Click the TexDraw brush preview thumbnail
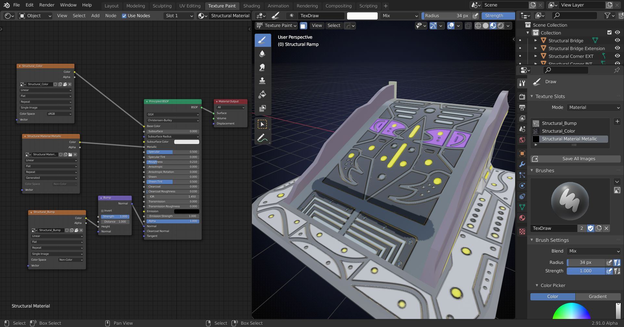 point(570,201)
